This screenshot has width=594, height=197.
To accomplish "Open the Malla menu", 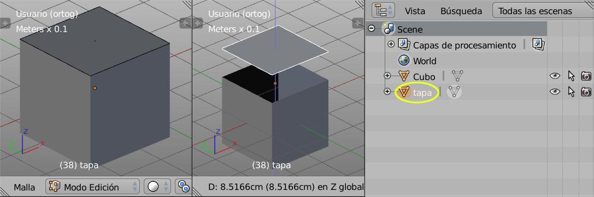I will 24,187.
